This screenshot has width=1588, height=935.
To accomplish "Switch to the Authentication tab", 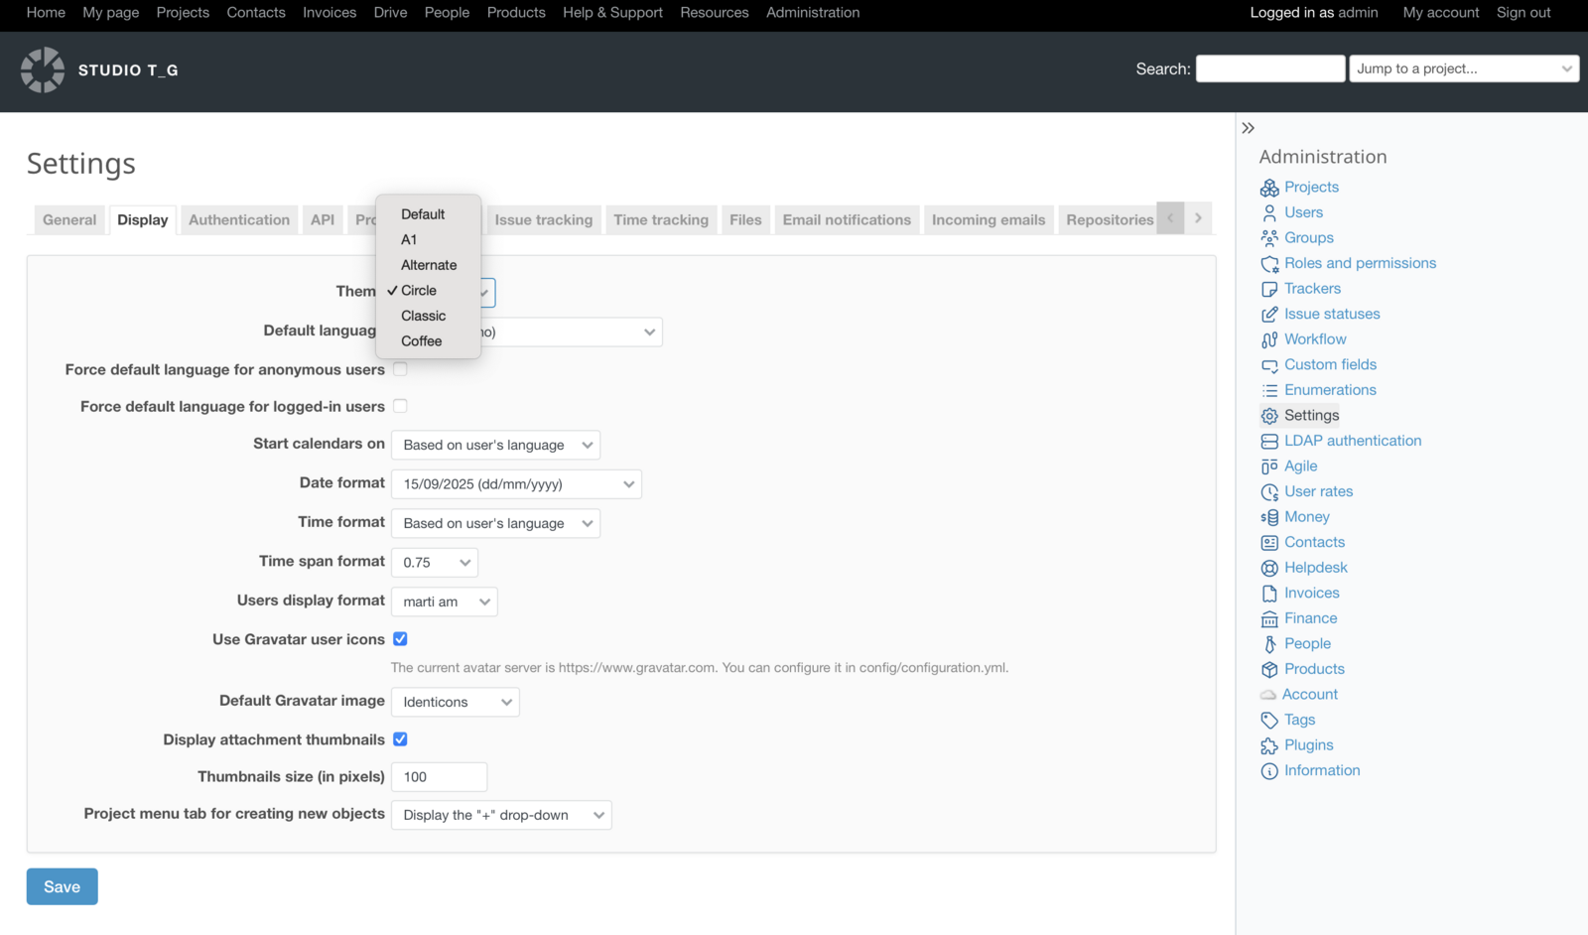I will [x=238, y=219].
